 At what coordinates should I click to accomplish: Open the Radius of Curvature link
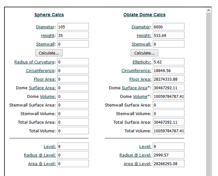(34, 62)
